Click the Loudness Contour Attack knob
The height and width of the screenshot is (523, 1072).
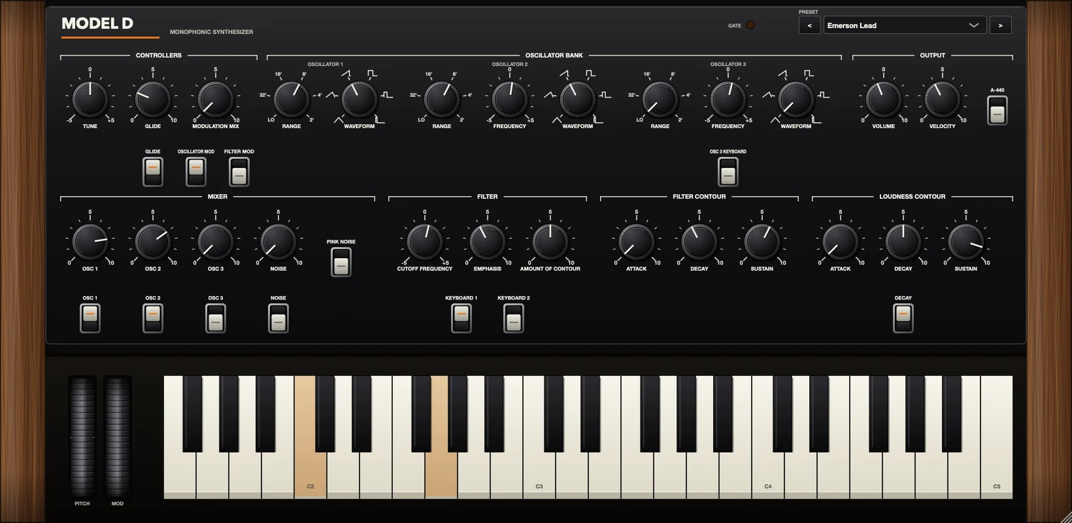click(841, 242)
